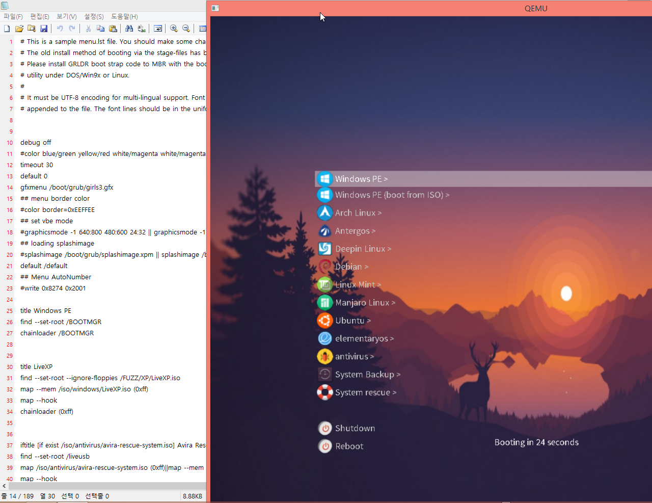Click the System rescue lifebuoy icon
Screen dimensions: 652x503
pyautogui.click(x=325, y=392)
